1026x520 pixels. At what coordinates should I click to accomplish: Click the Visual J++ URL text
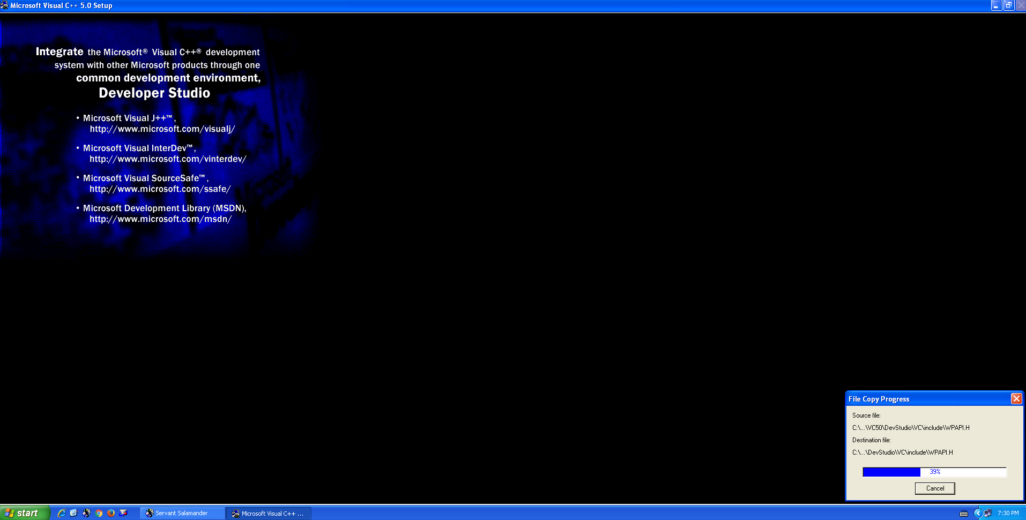[x=162, y=129]
